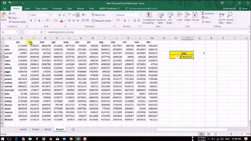Open Conditional Formatting menu
This screenshot has width=251, height=141.
[149, 18]
